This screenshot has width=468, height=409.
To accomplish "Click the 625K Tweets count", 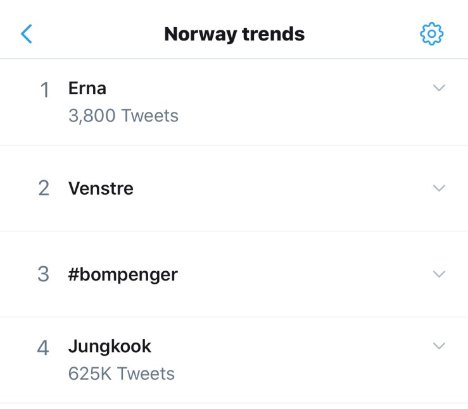I will click(x=121, y=374).
